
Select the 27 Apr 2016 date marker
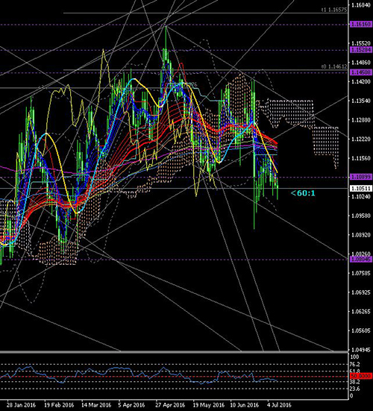(170, 405)
